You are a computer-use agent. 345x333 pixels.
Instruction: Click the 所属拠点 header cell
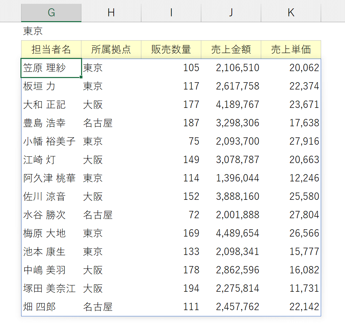click(111, 49)
